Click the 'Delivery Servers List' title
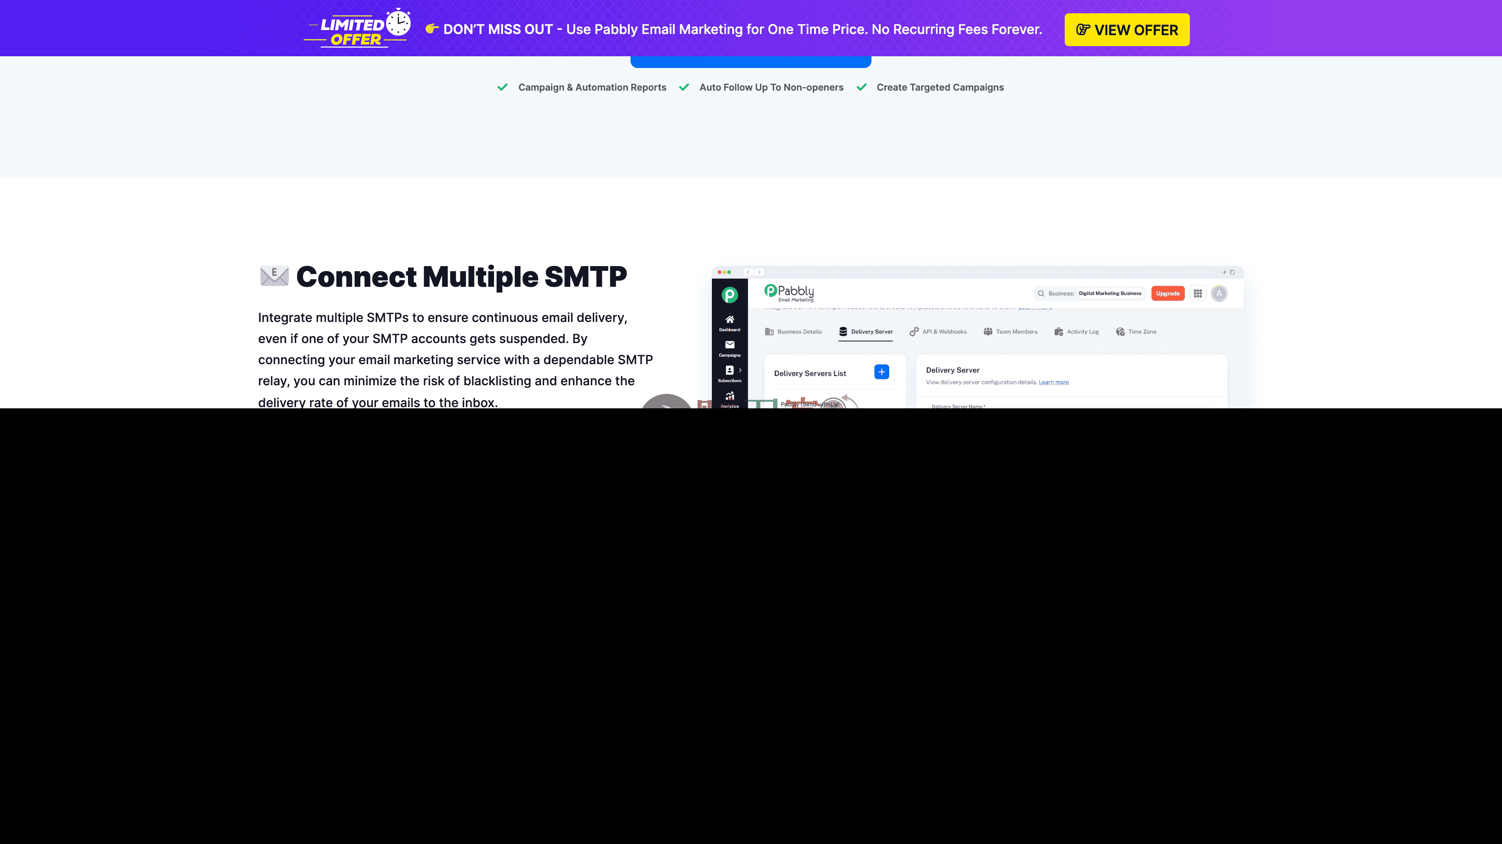 pos(810,374)
